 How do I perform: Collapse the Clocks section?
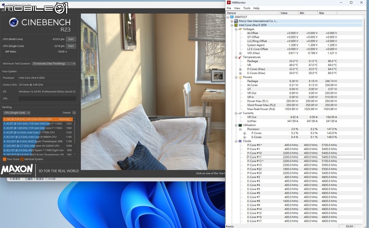pyautogui.click(x=236, y=141)
